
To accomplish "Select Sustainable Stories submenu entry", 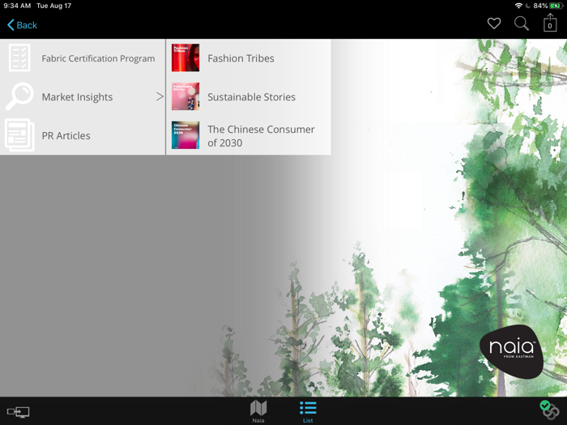I will tap(249, 97).
